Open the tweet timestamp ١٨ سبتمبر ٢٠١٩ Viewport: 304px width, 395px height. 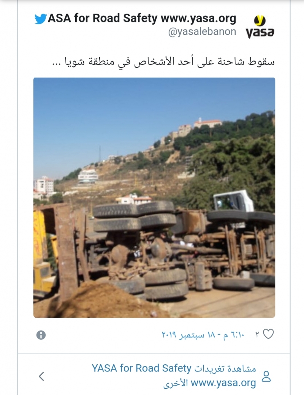coord(203,335)
